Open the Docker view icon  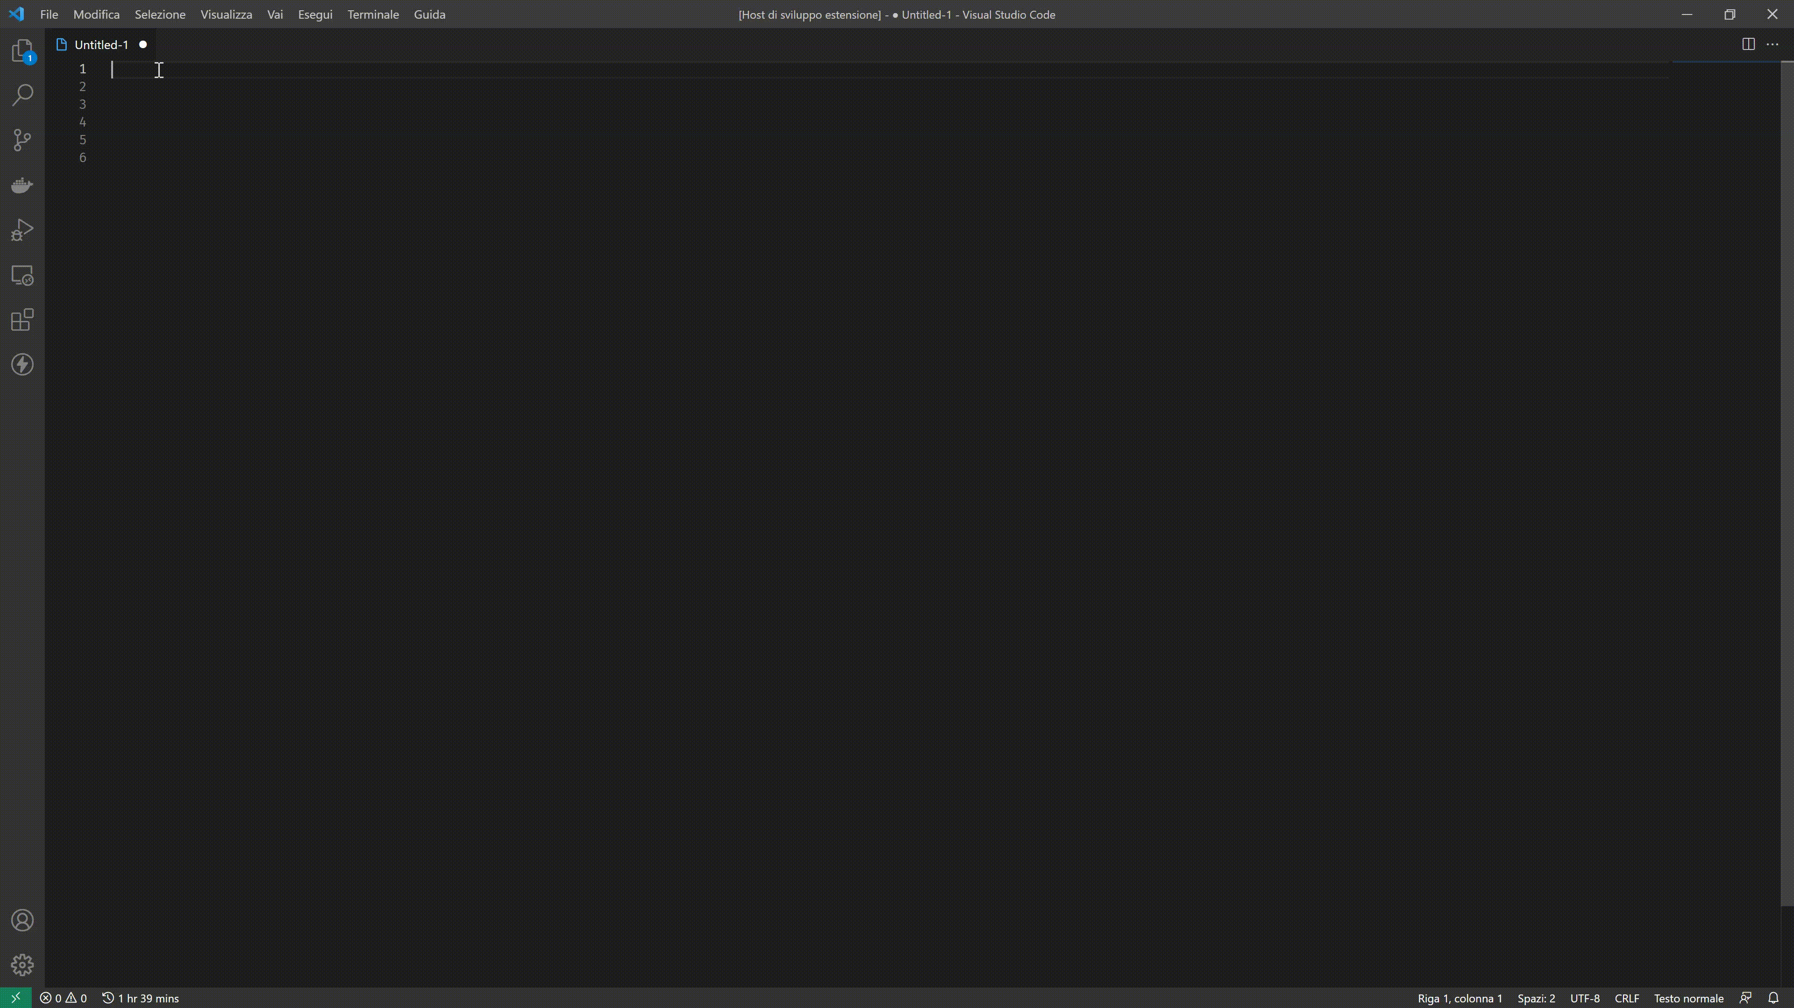(x=22, y=185)
